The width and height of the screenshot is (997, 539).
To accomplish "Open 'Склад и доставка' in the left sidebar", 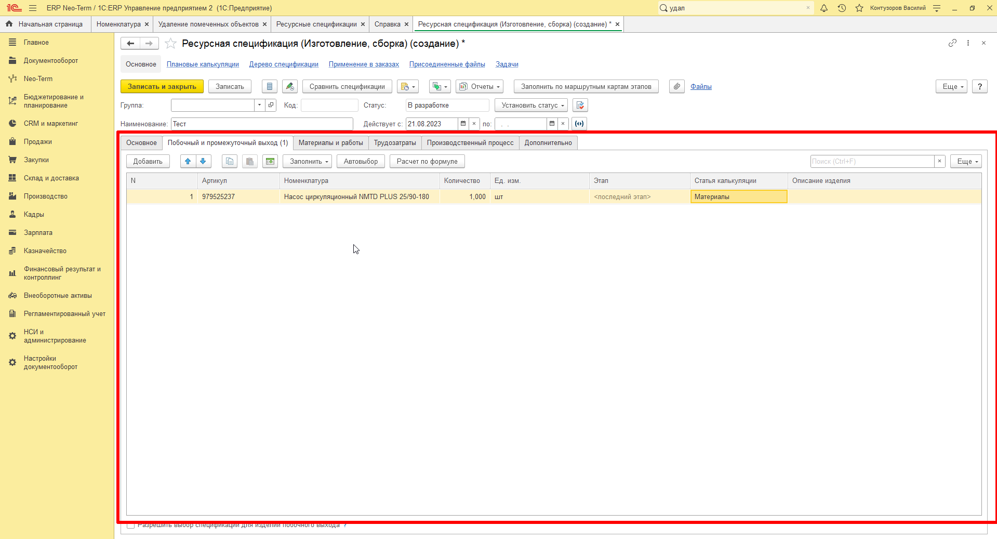I will pyautogui.click(x=51, y=178).
